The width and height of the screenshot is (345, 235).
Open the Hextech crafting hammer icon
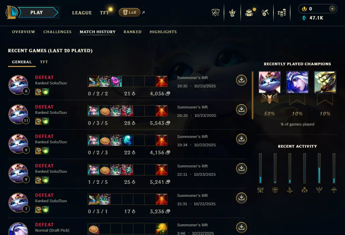point(265,13)
